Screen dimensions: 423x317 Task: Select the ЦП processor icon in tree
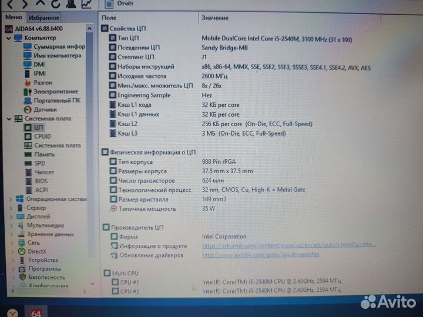coord(28,127)
